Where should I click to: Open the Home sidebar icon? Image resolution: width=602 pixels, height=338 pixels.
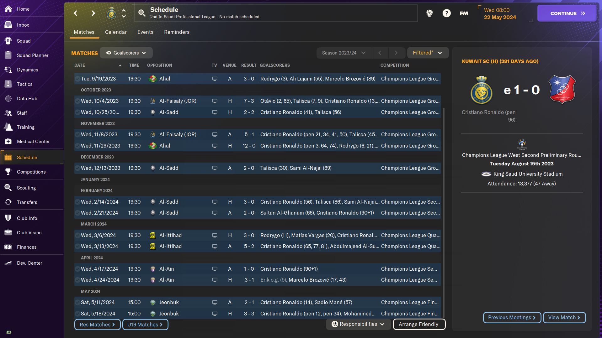8,9
